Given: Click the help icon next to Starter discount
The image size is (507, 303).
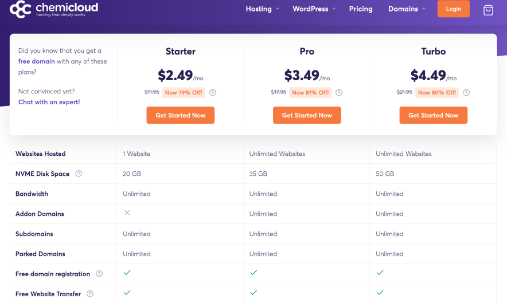Looking at the screenshot, I should tap(212, 92).
